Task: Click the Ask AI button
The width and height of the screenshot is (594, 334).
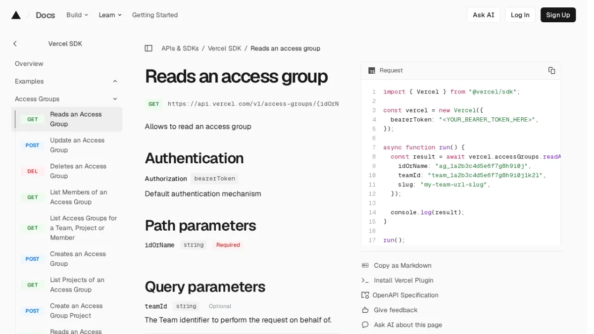Action: click(484, 15)
